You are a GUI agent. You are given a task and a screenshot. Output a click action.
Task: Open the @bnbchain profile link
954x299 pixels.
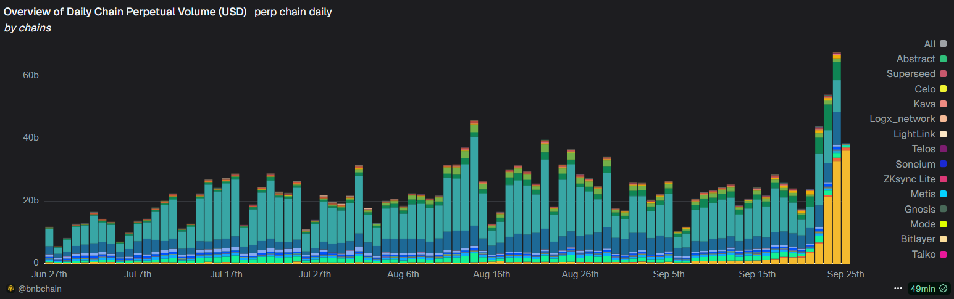pos(40,289)
